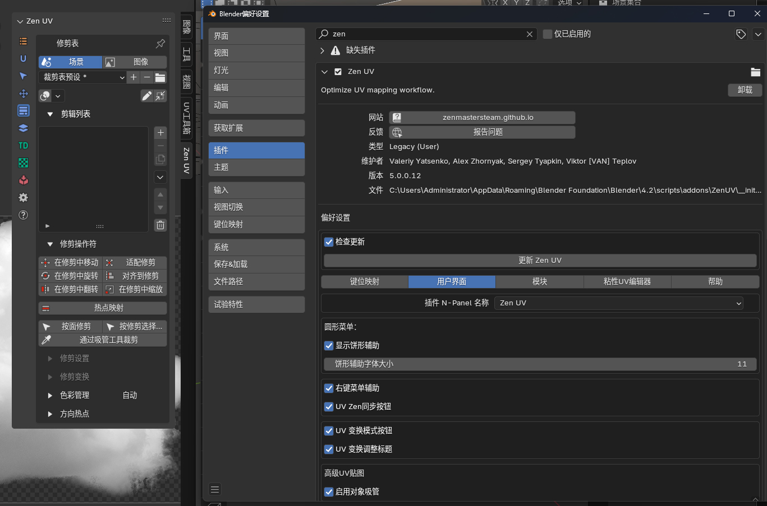Viewport: 767px width, 506px height.
Task: Adjust the 饼形辅助字体大小 slider
Action: point(540,364)
